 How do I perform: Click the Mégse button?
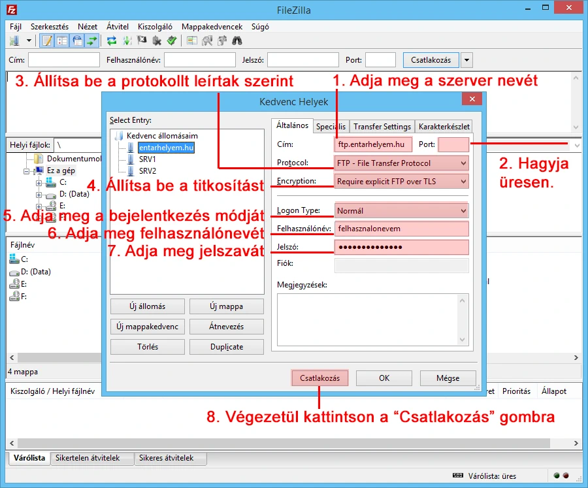click(448, 378)
